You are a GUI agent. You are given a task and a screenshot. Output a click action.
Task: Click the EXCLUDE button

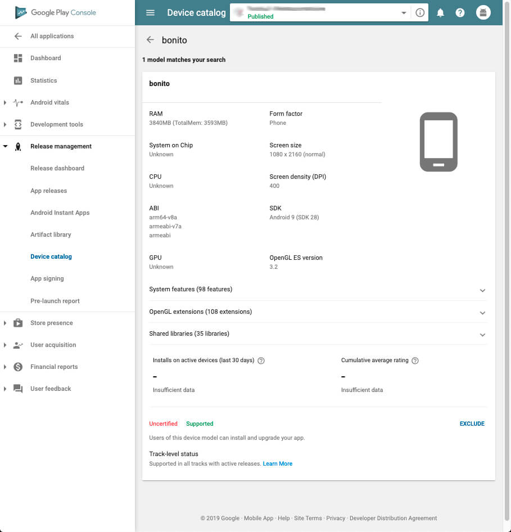coord(472,423)
